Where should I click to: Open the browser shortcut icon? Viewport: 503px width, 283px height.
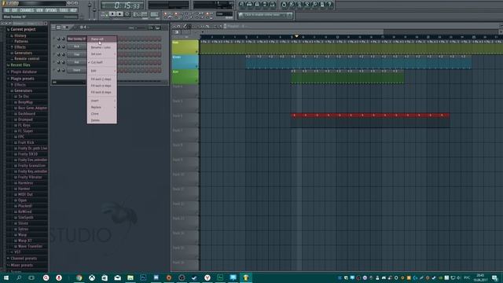point(265,4)
